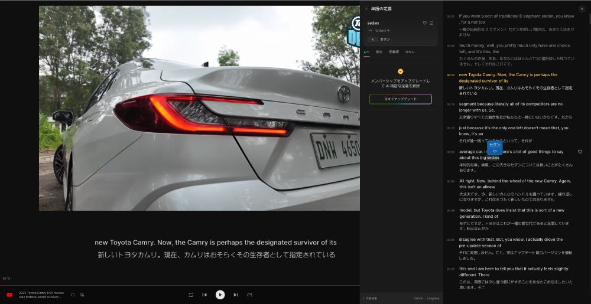Select 'disagree with that. But, you know' line
This screenshot has height=304, width=591.
click(511, 242)
